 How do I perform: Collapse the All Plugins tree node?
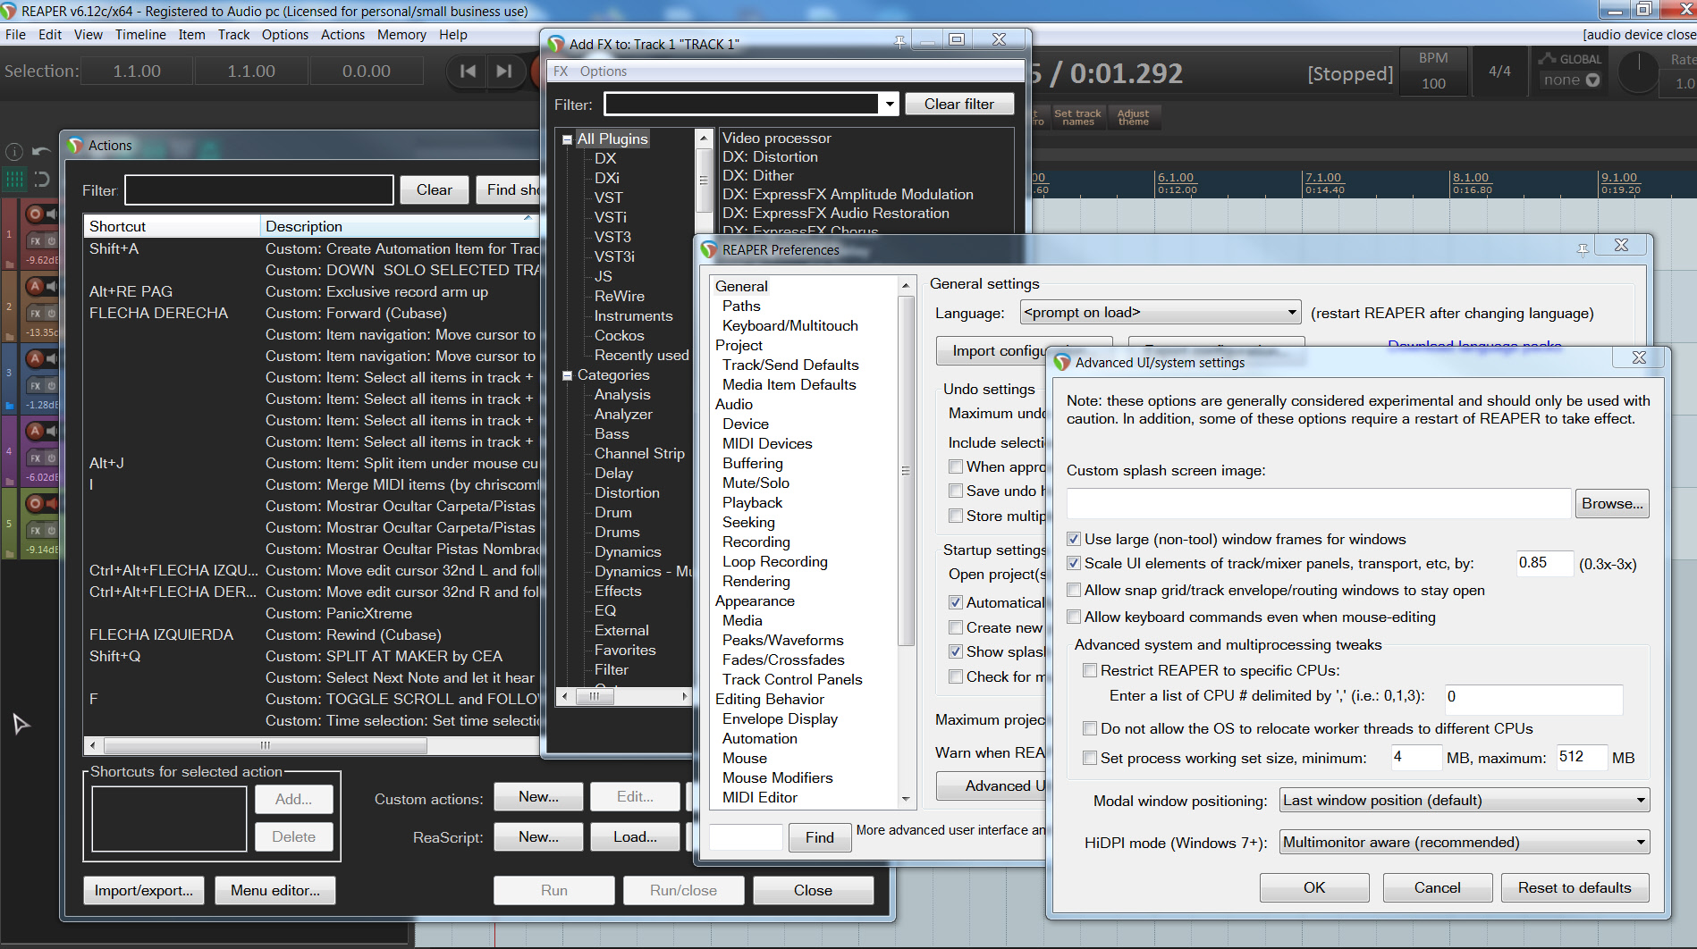point(567,139)
